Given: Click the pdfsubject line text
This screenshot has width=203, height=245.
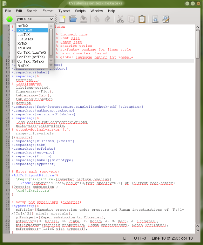Looking at the screenshot, I should pyautogui.click(x=61, y=217).
